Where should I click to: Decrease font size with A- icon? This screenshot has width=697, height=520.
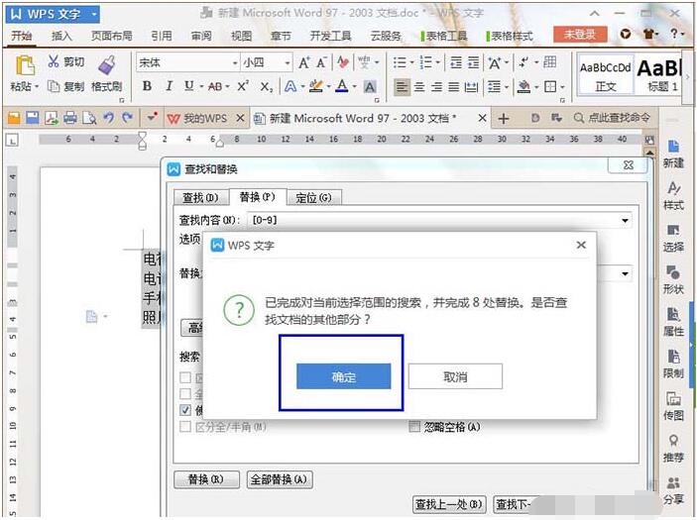322,63
